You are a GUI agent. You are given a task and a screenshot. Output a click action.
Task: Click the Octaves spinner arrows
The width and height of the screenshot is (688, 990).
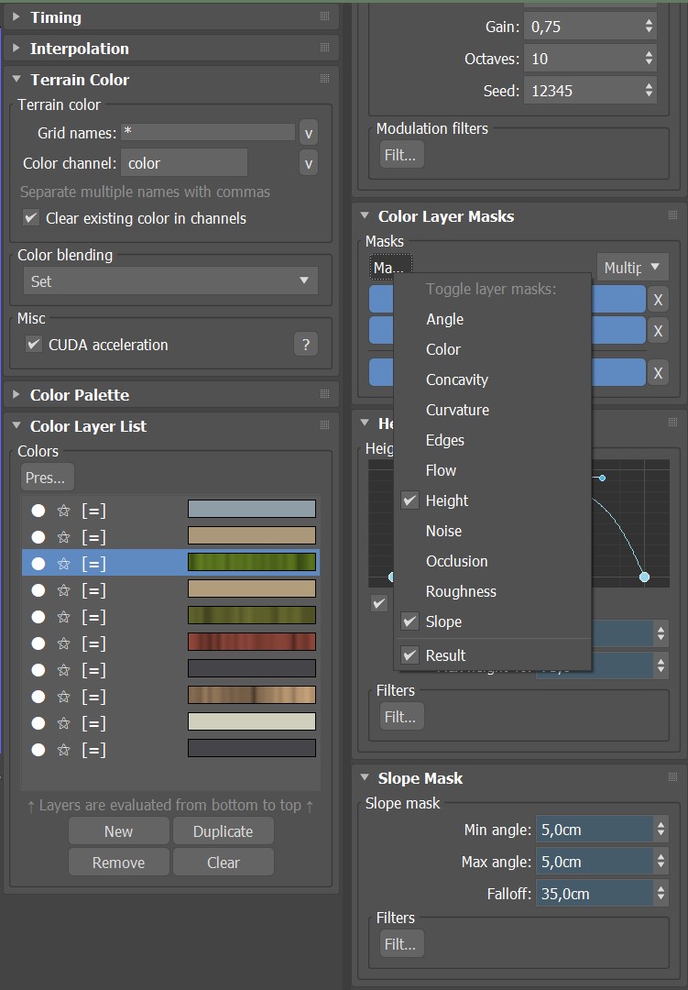pos(649,59)
